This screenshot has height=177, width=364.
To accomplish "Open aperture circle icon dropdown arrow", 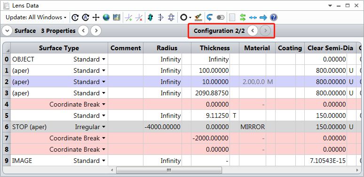I will [x=190, y=18].
